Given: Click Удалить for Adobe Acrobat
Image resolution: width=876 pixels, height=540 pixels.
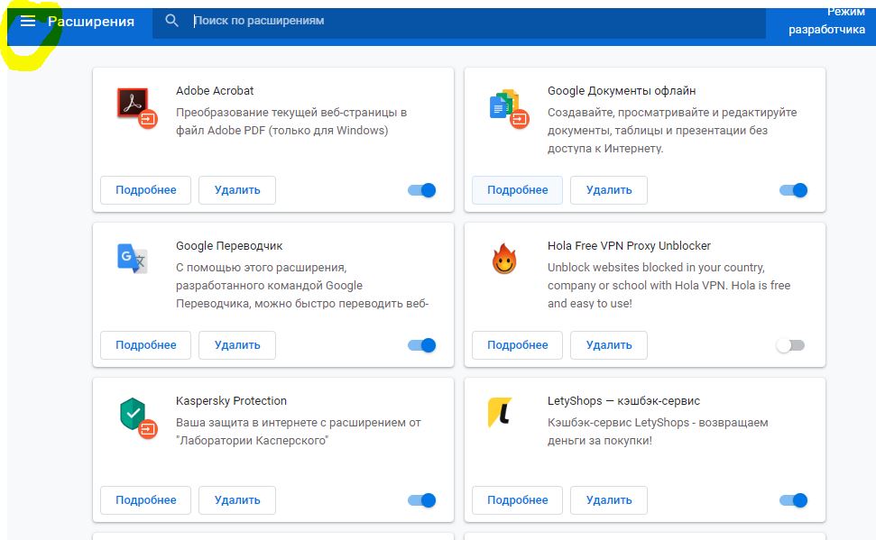Looking at the screenshot, I should pos(237,190).
